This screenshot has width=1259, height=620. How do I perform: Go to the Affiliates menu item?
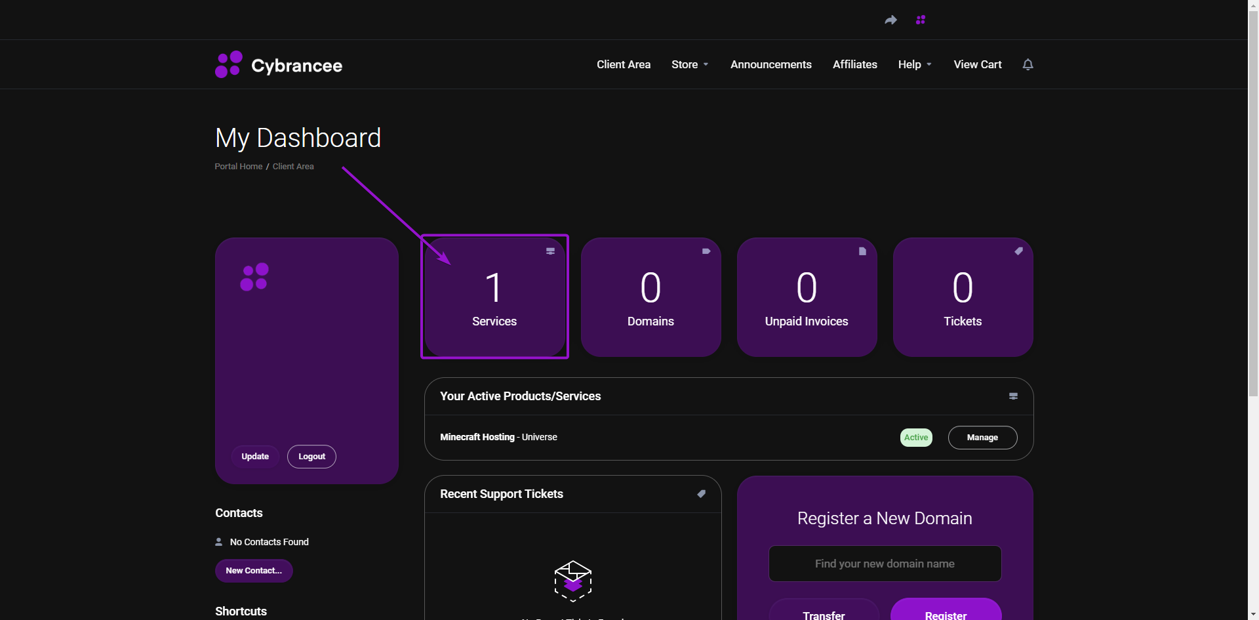click(x=854, y=64)
